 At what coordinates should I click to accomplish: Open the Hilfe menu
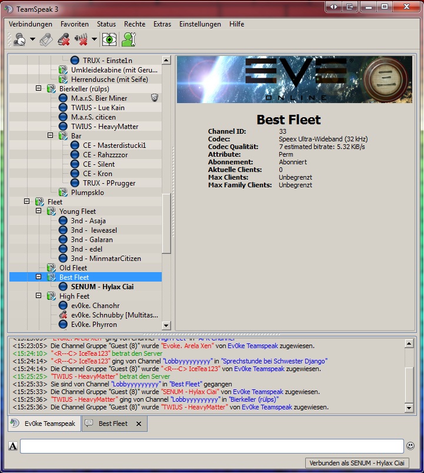coord(236,24)
